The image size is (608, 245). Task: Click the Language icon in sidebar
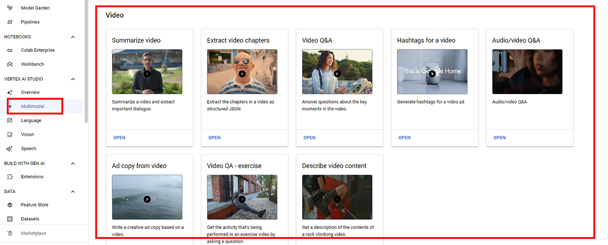point(10,121)
